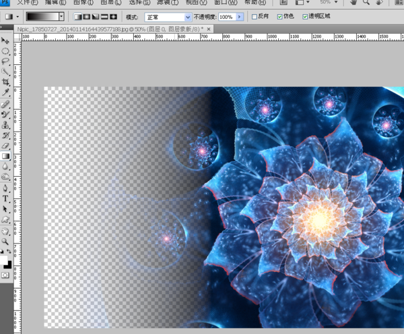
Task: Open the 选择(S) menu
Action: (x=139, y=3)
